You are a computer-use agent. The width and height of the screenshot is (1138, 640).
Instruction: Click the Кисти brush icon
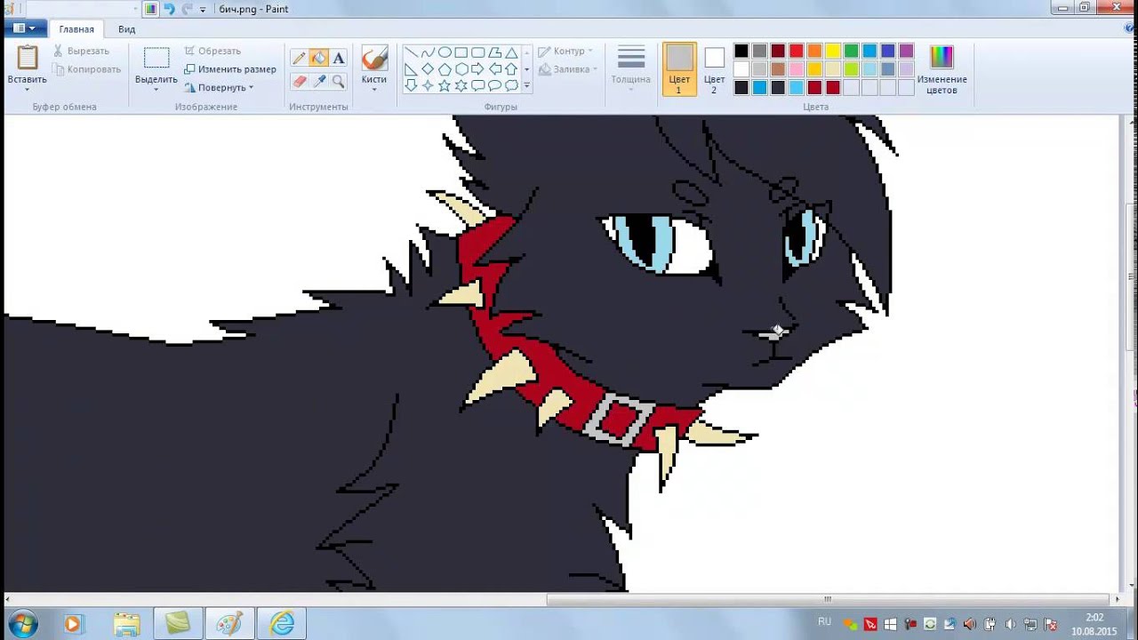[374, 59]
